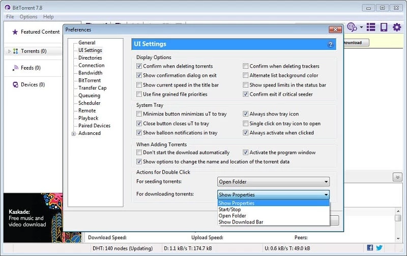
Task: Click the Feeds RSS icon
Action: pos(15,68)
